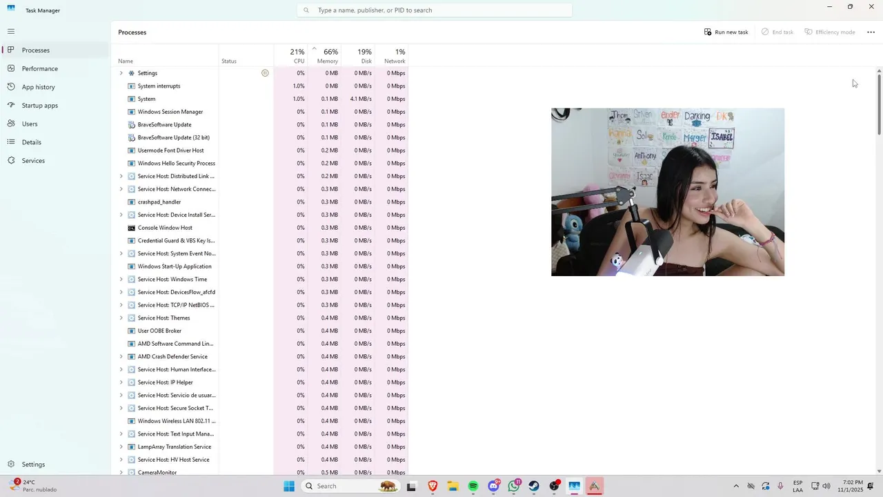Image resolution: width=883 pixels, height=497 pixels.
Task: Open File Explorer from the taskbar
Action: pyautogui.click(x=453, y=486)
